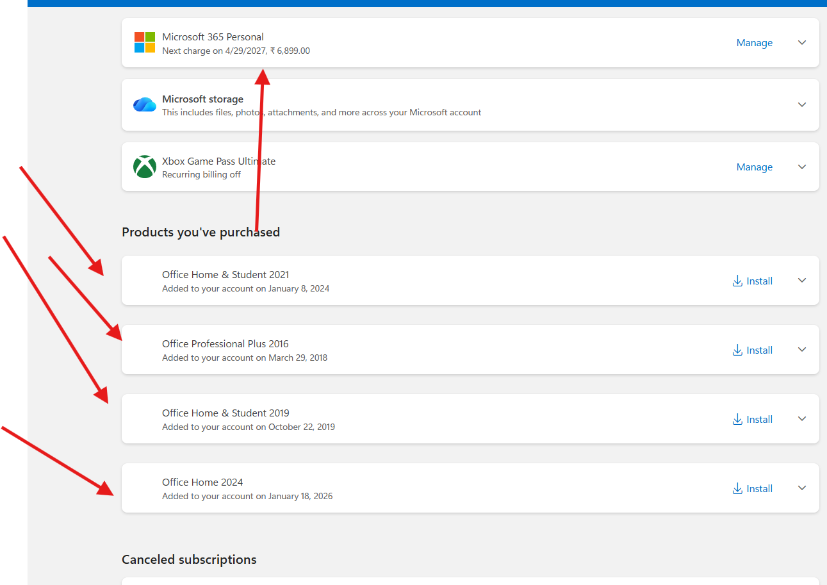
Task: Select the Microsoft 365 Personal title text
Action: coord(213,37)
